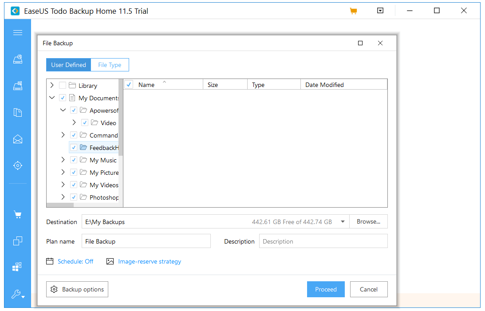Click the Description input field

pyautogui.click(x=323, y=241)
